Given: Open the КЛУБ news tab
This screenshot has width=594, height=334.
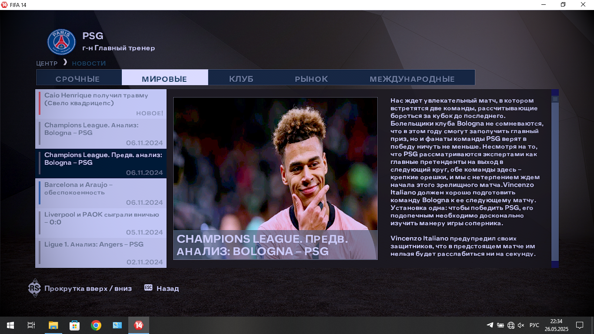Looking at the screenshot, I should click(241, 79).
